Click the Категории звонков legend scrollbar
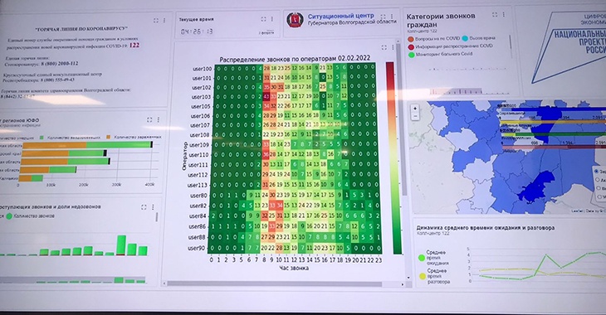The image size is (606, 315). tap(511, 42)
